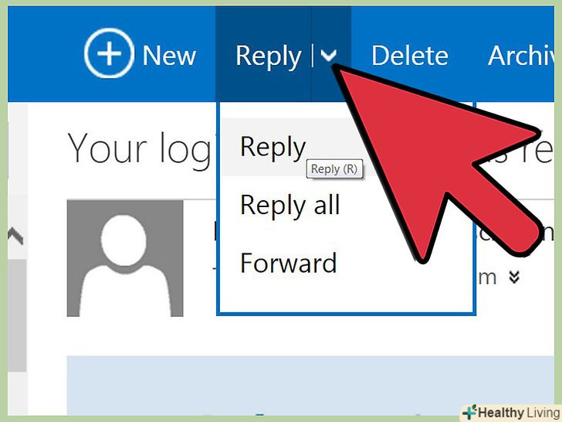Collapse the left pane using the up chevron
The width and height of the screenshot is (562, 422).
click(15, 236)
